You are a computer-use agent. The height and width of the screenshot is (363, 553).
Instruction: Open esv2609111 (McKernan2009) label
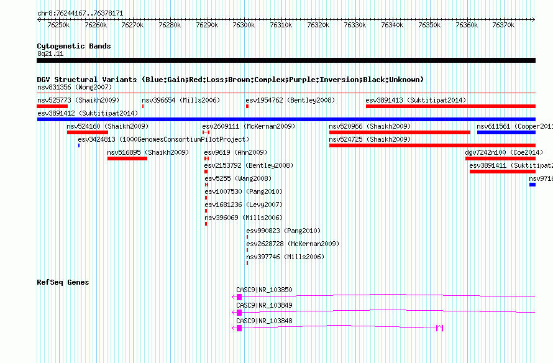249,126
